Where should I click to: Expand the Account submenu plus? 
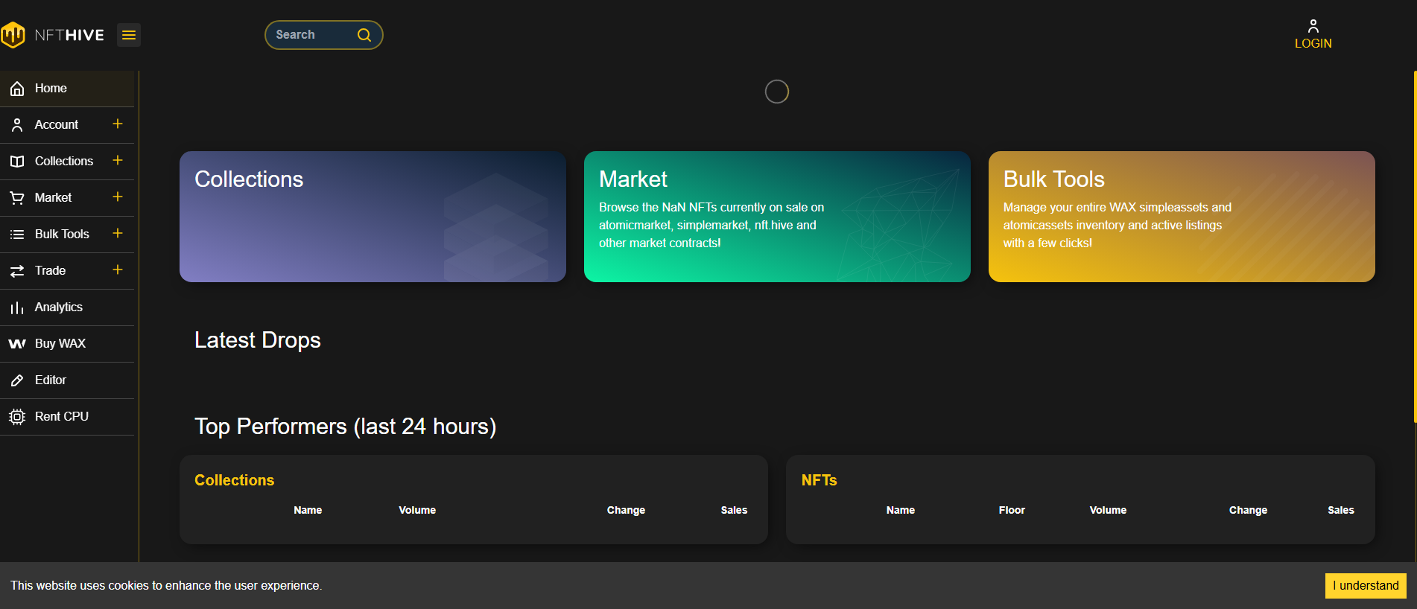tap(118, 124)
